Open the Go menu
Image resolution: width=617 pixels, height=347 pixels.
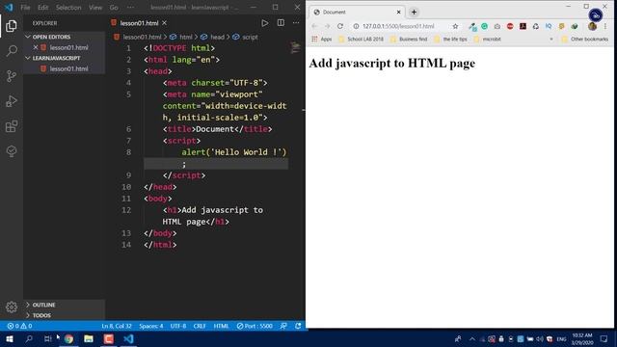point(114,8)
